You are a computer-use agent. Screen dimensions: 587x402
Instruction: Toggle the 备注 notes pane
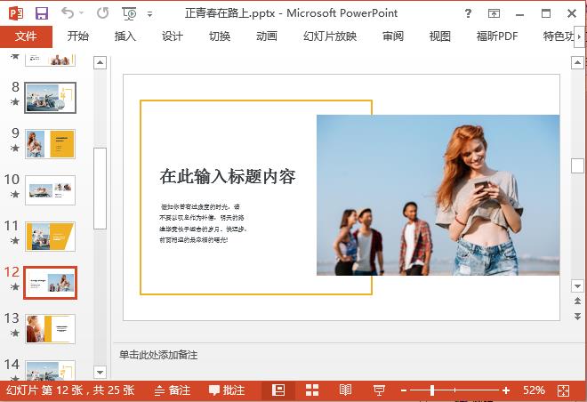pos(172,390)
